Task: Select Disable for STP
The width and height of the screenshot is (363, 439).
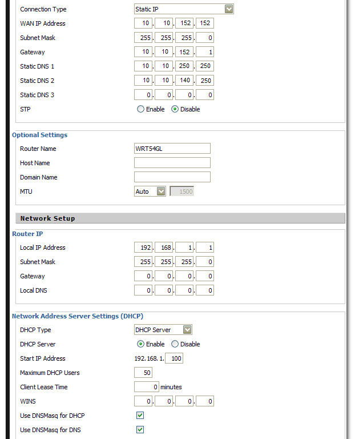Action: pos(175,109)
